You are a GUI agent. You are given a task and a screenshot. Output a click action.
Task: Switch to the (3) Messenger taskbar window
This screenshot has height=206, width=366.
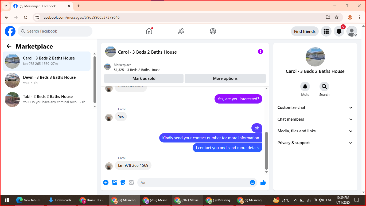(219, 200)
